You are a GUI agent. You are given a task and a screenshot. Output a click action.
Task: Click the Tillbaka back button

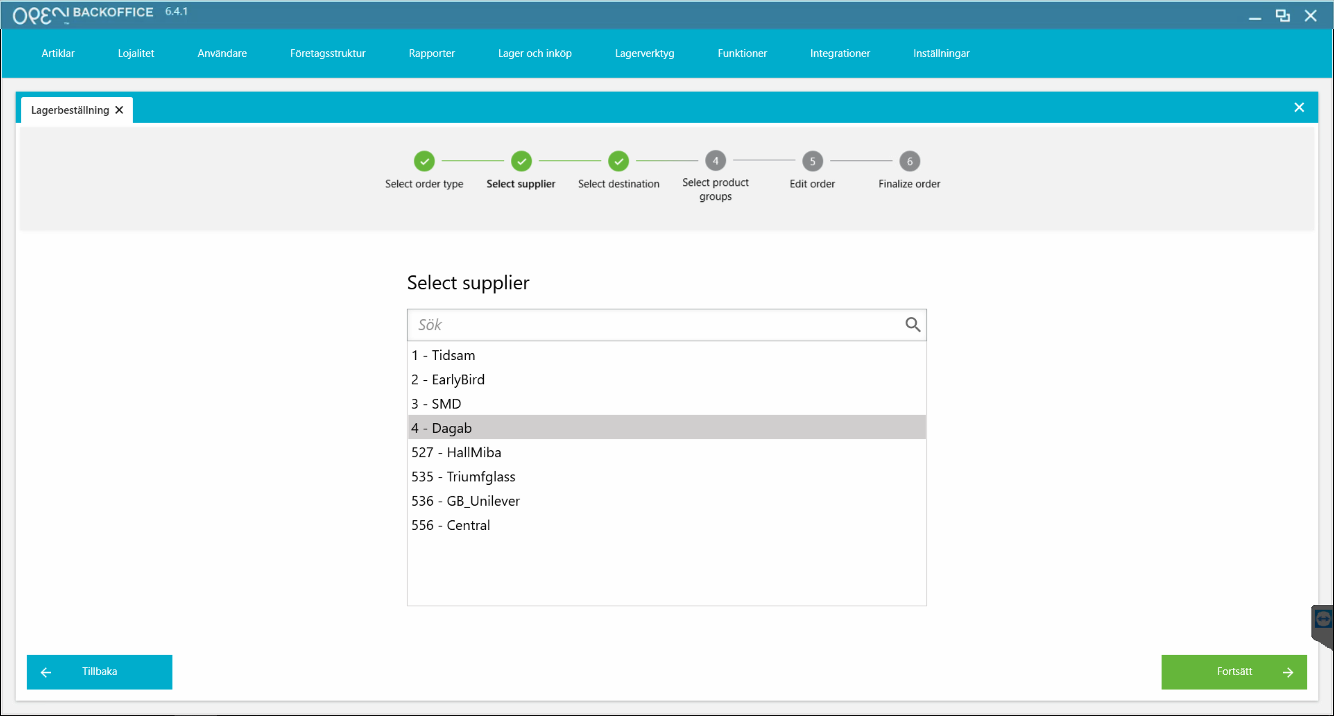(99, 671)
